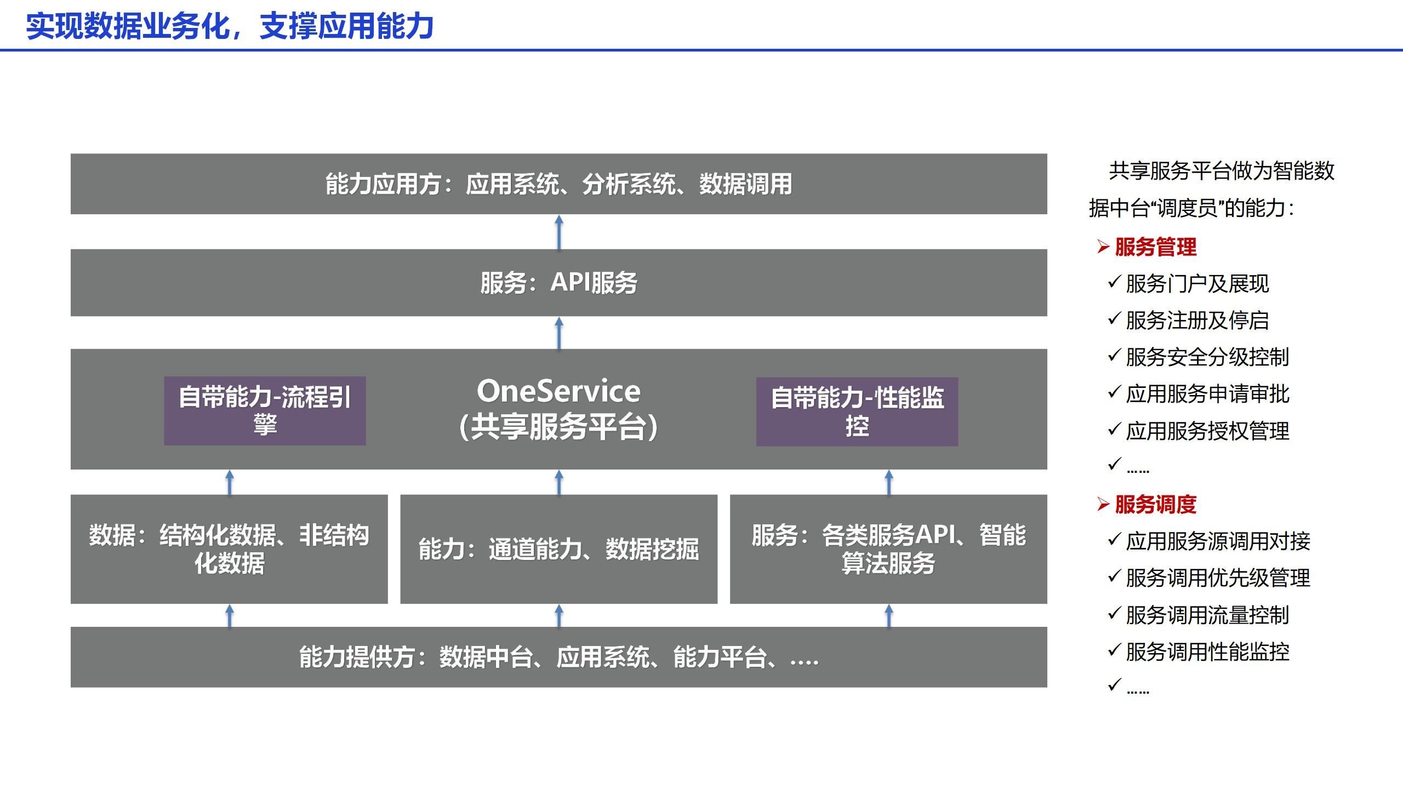1403x789 pixels.
Task: Click the 应用服务授权管理 list item
Action: point(1207,431)
